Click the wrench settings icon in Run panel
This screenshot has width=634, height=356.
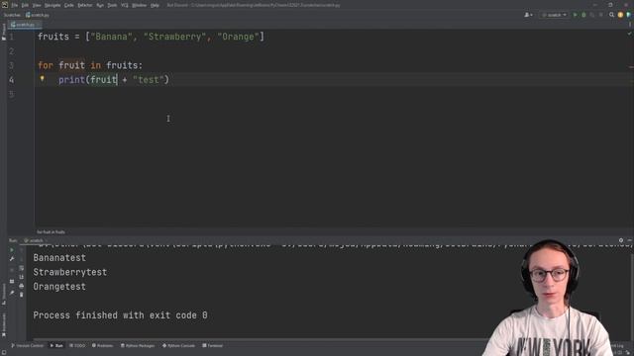point(12,259)
